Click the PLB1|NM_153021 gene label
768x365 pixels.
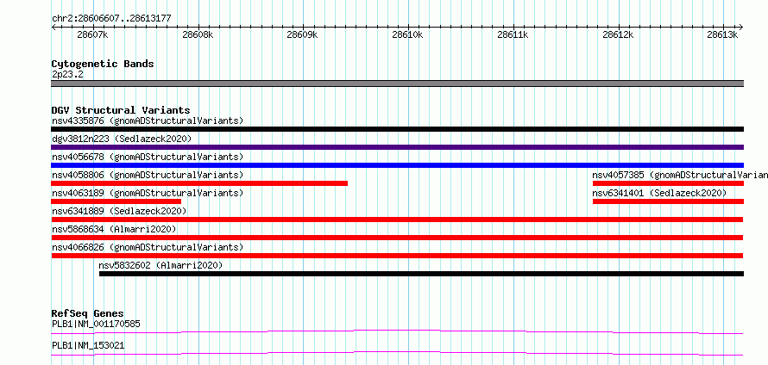88,345
